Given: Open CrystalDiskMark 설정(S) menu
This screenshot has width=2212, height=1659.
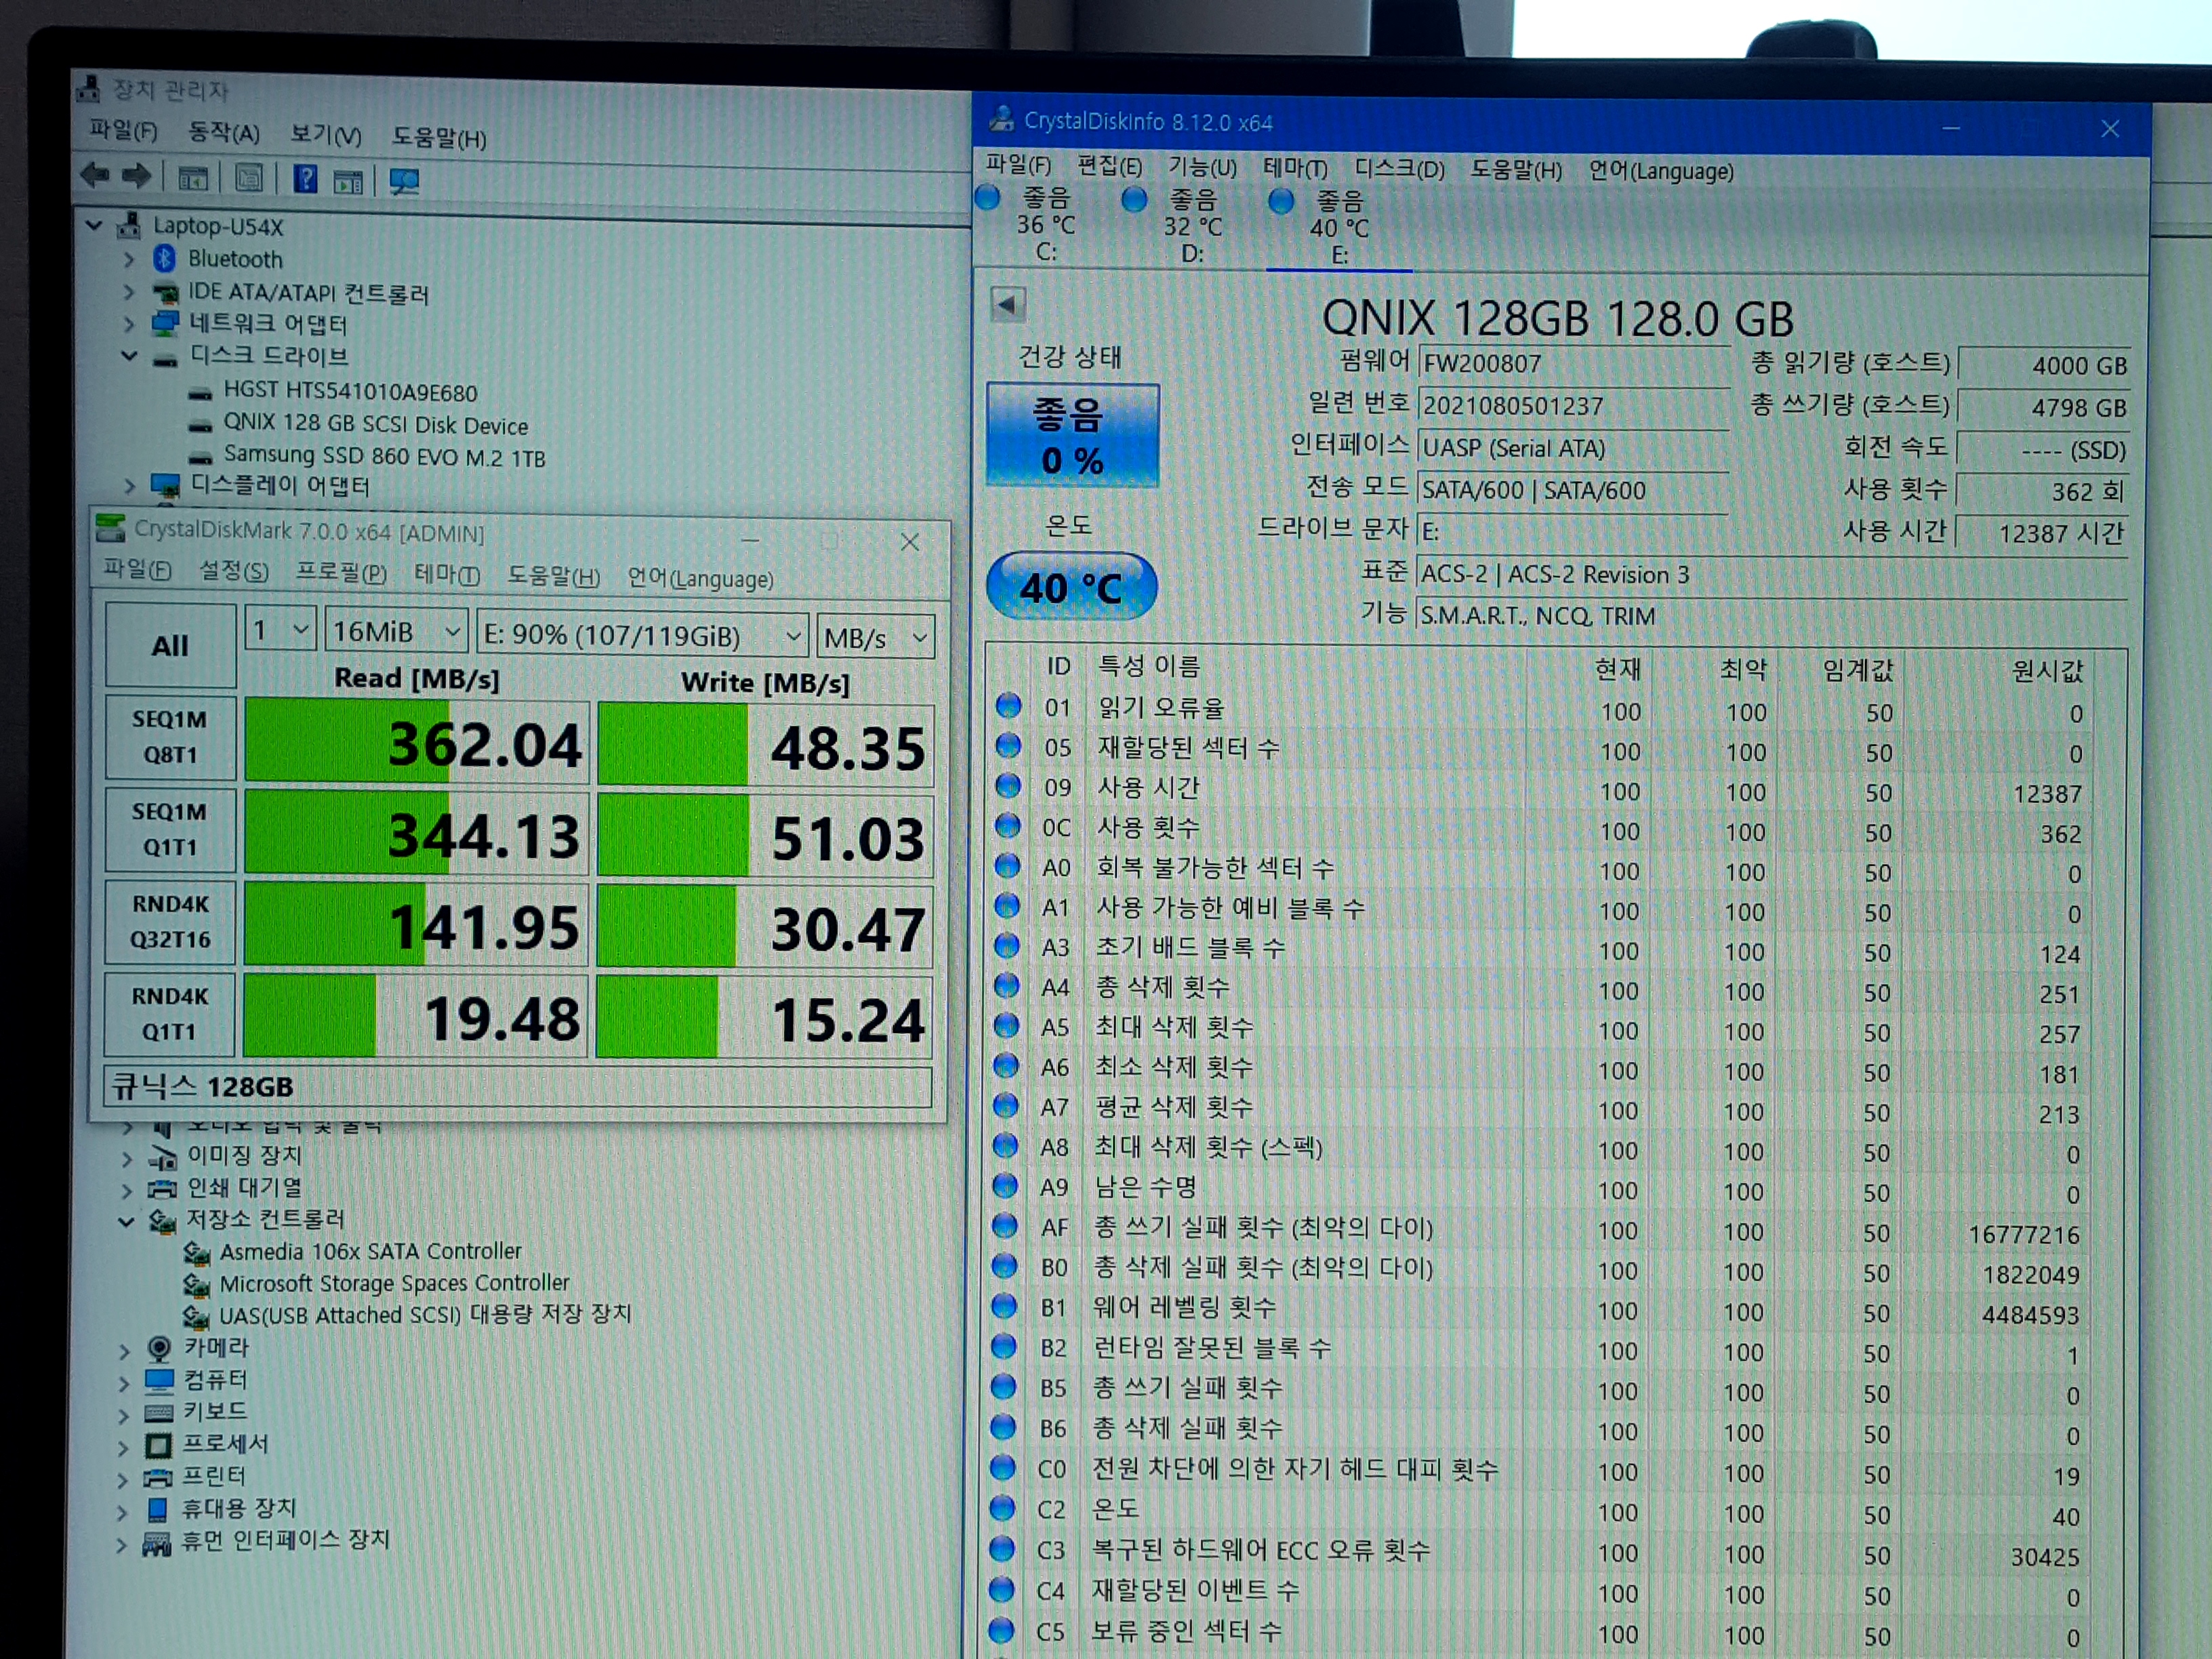Looking at the screenshot, I should (x=234, y=571).
